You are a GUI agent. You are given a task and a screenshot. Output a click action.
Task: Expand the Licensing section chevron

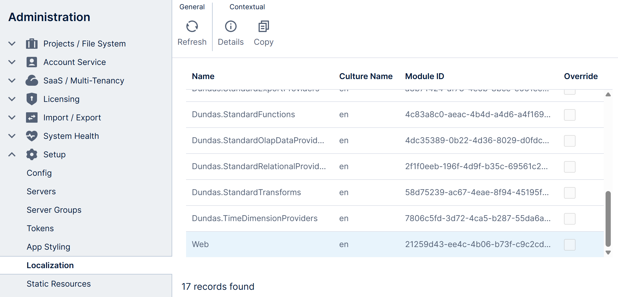12,99
